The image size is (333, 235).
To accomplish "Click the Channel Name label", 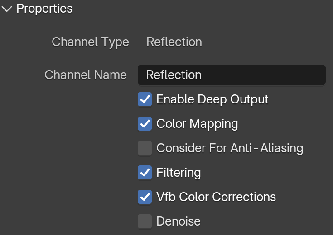I will click(86, 75).
